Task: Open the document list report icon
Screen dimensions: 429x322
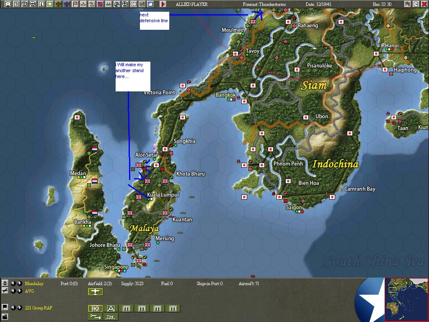Action: [x=16, y=4]
